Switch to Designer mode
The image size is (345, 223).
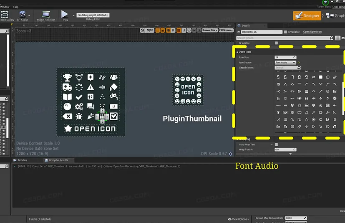click(x=307, y=15)
